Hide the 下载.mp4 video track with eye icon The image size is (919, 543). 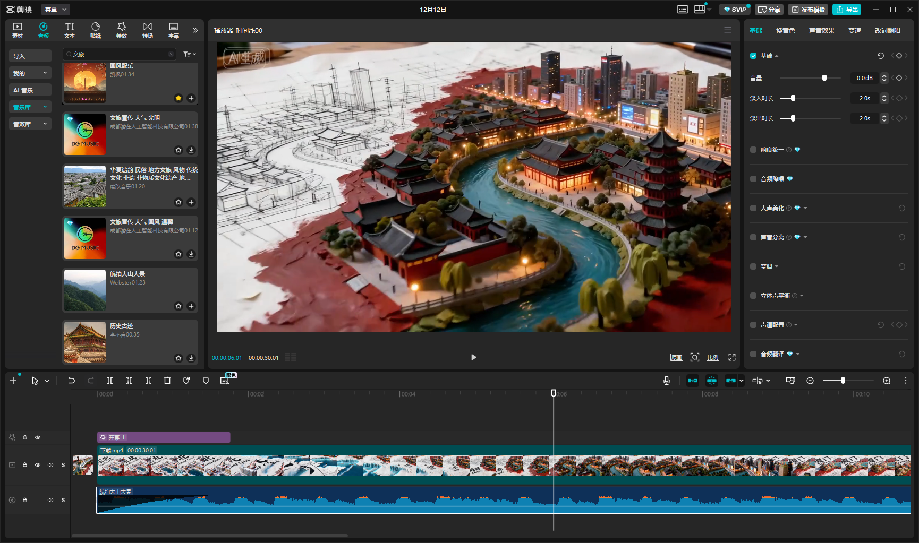pyautogui.click(x=38, y=465)
